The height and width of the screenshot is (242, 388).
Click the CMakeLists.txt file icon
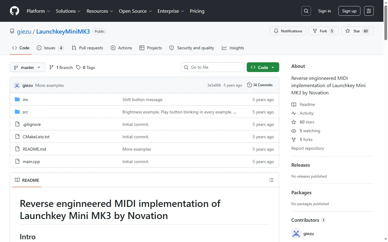pos(17,137)
